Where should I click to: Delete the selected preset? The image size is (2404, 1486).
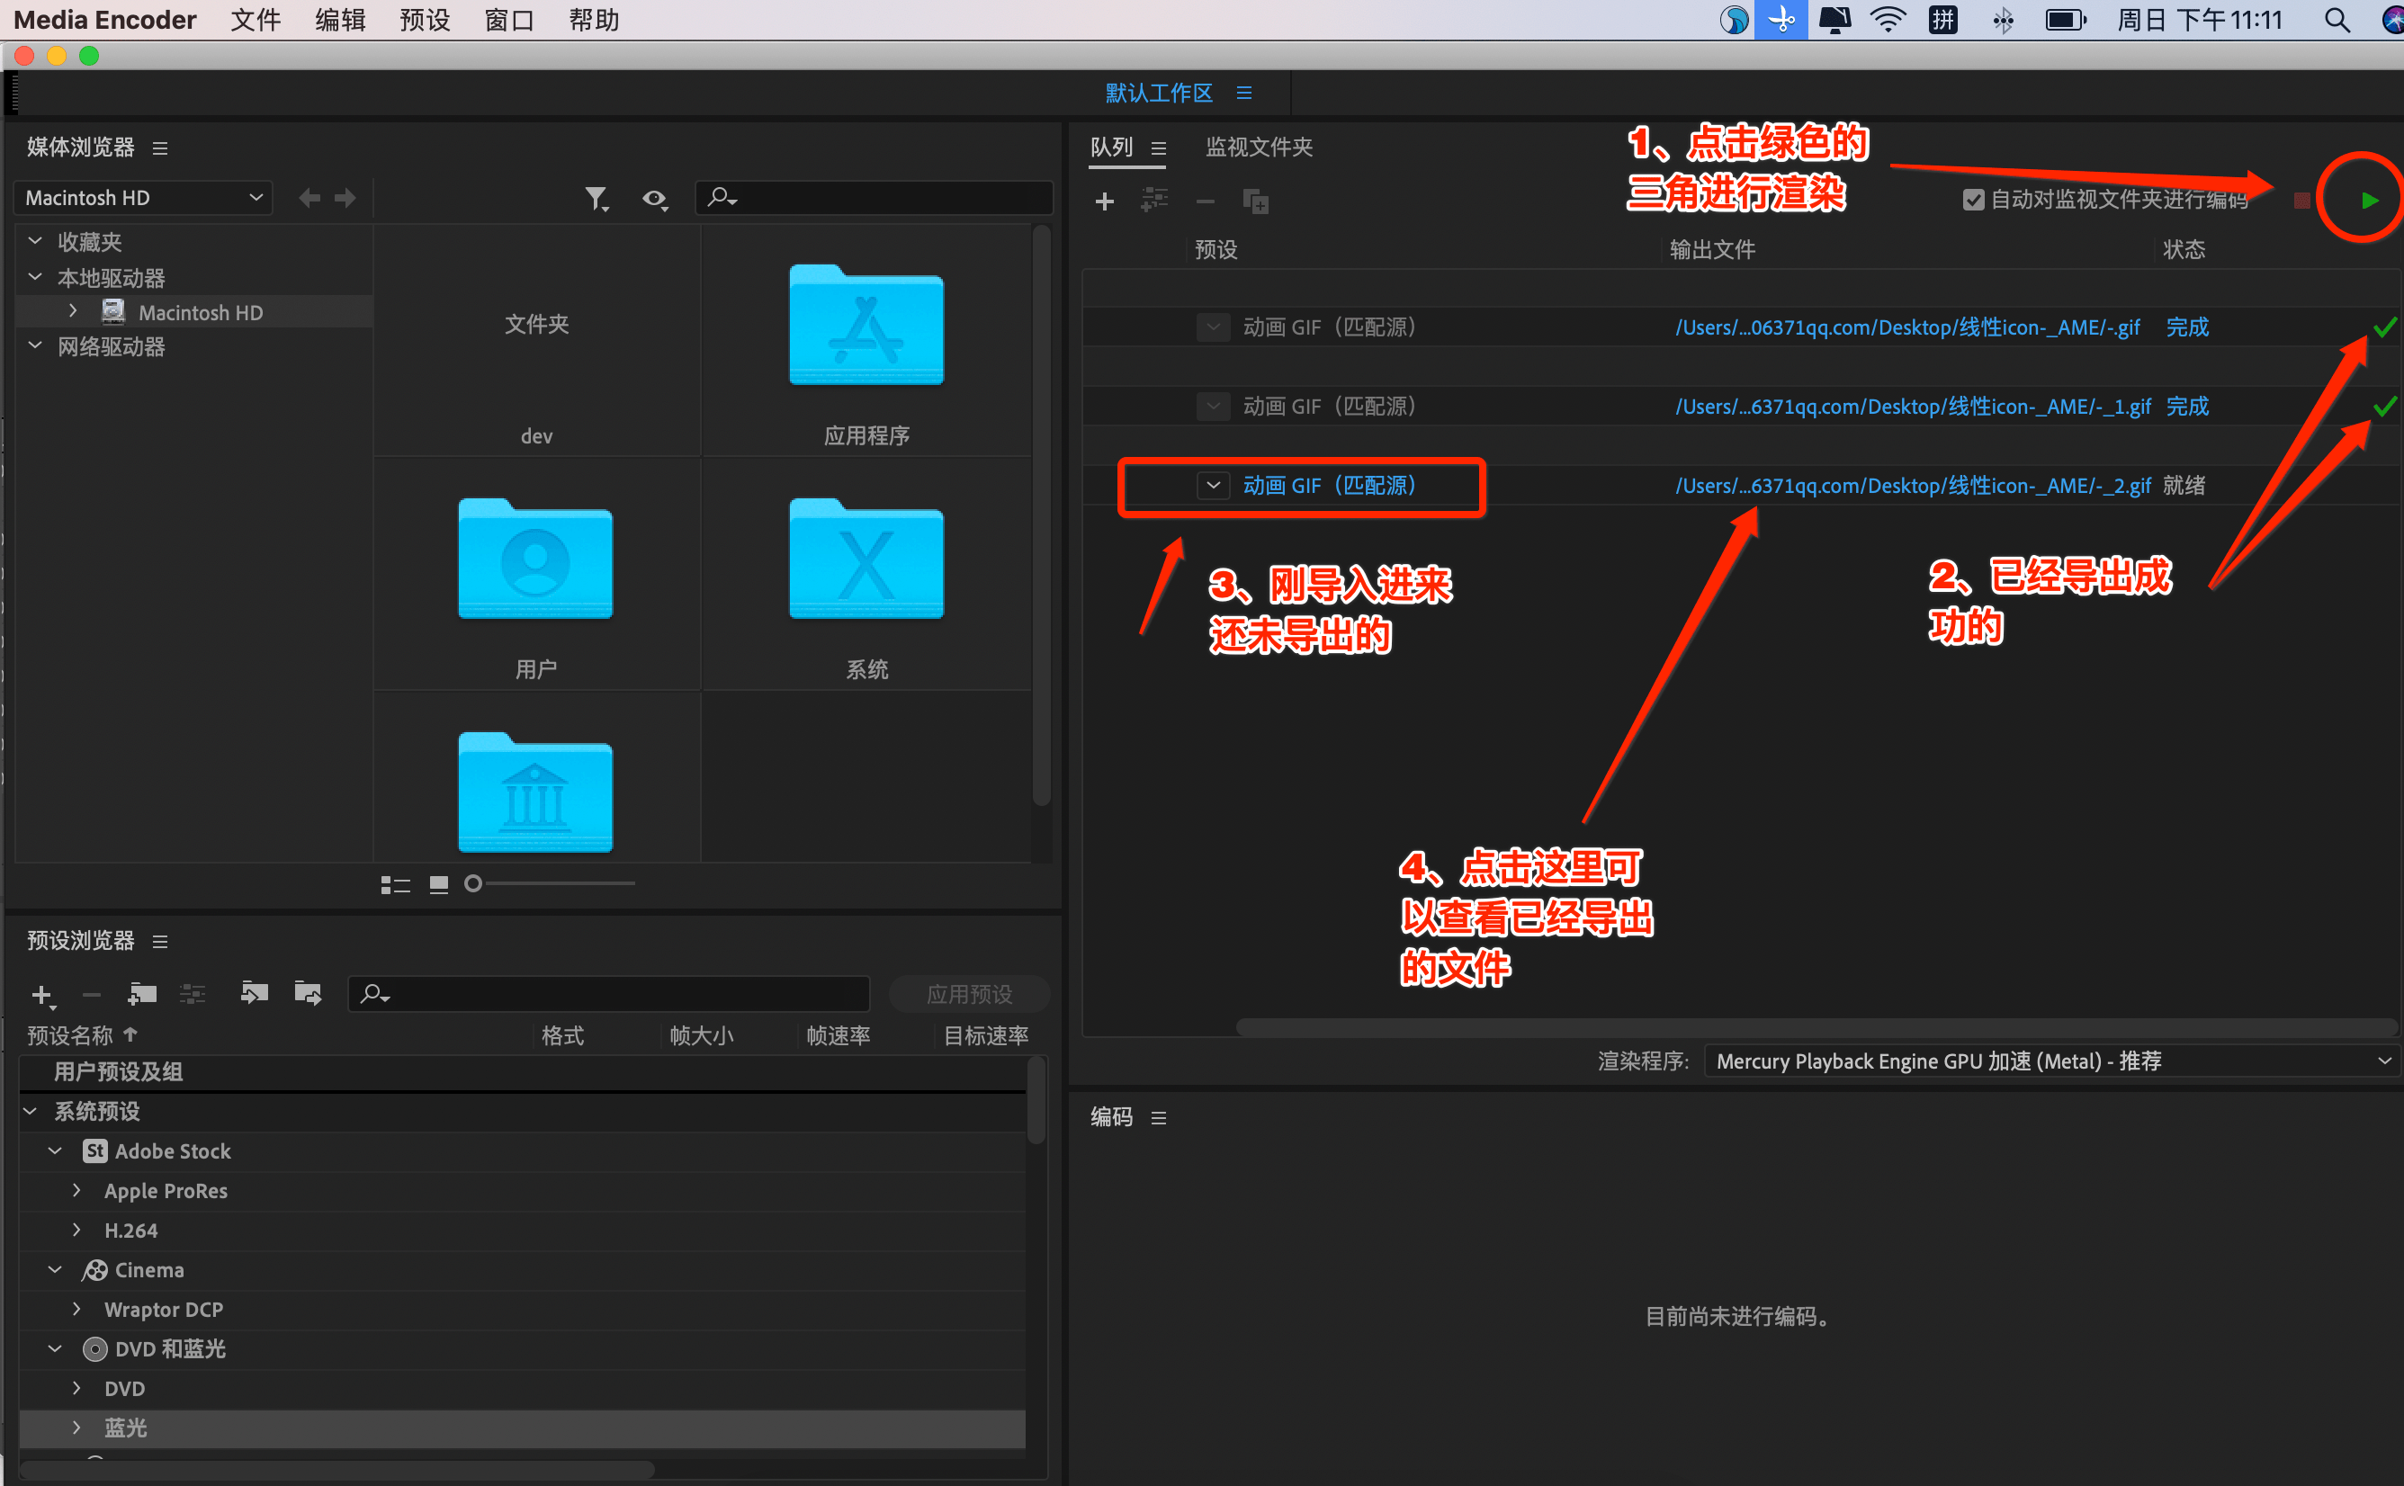coord(92,996)
